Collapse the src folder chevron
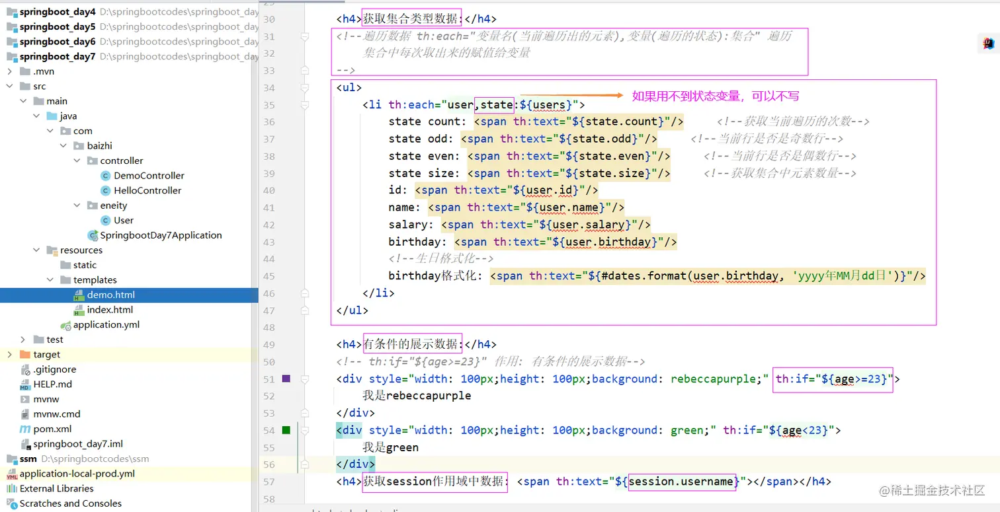The image size is (1000, 512). coord(10,86)
